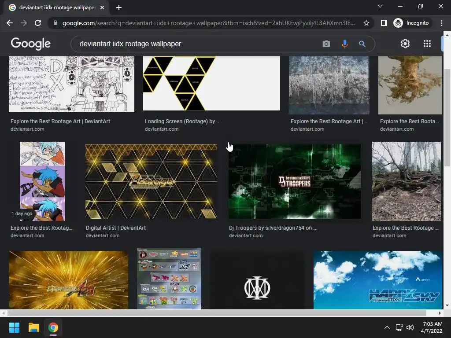This screenshot has width=451, height=338.
Task: Open the tab search chevron
Action: click(x=380, y=6)
